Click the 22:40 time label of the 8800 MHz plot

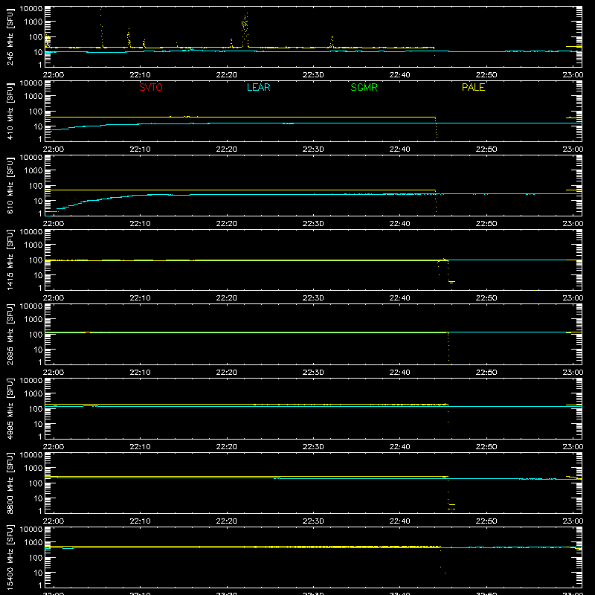(x=399, y=521)
